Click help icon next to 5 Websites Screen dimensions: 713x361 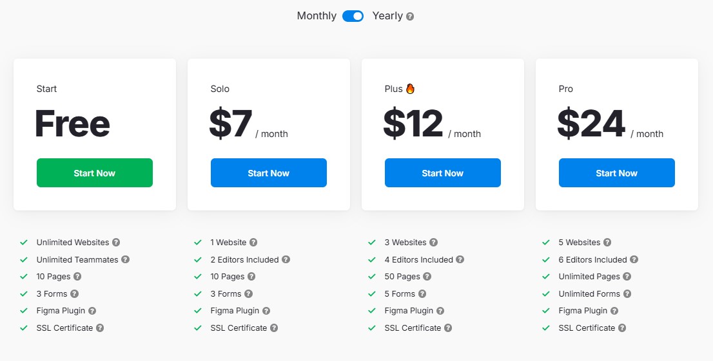[x=607, y=243]
